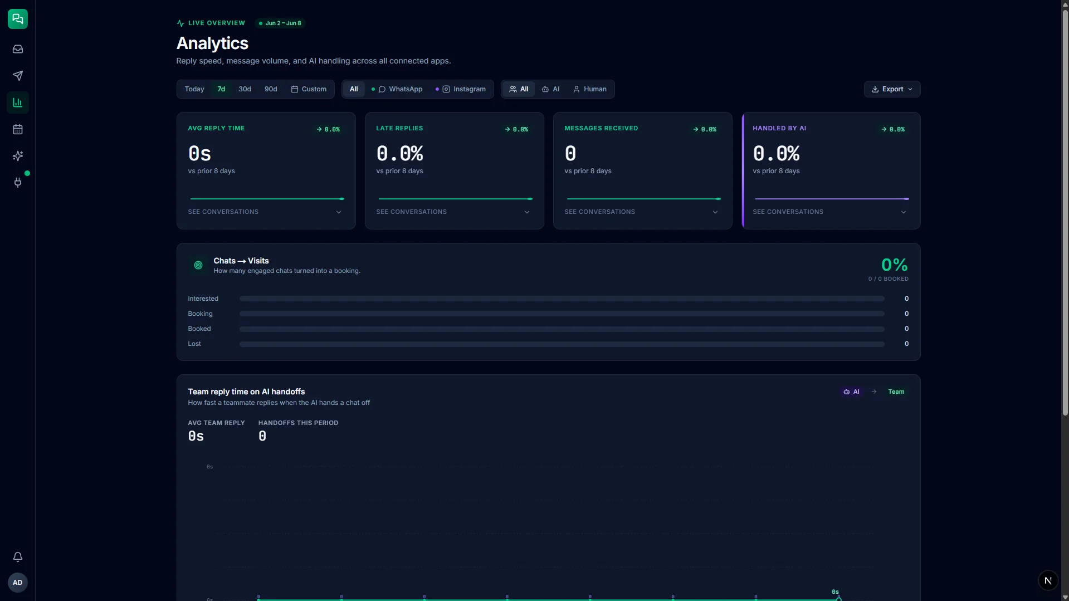Click See Conversations under Messages Received
The image size is (1069, 601).
pyautogui.click(x=599, y=212)
